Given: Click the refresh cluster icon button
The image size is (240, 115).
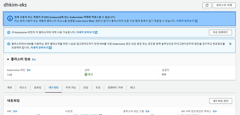Looking at the screenshot, I should coord(207,5).
